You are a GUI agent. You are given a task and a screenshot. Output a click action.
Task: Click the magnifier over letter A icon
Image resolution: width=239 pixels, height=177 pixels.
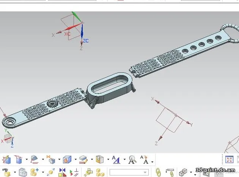tap(132, 160)
